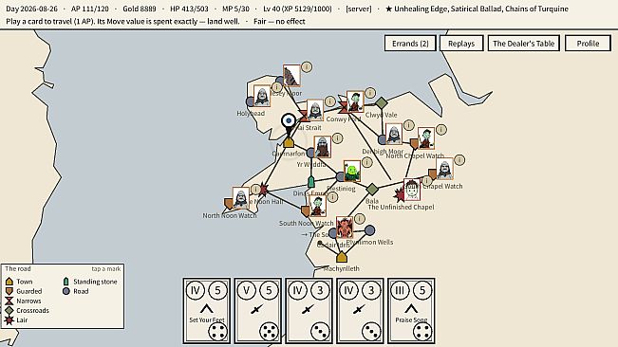The image size is (618, 347).
Task: Open the Holyhead knight portrait
Action: point(262,96)
